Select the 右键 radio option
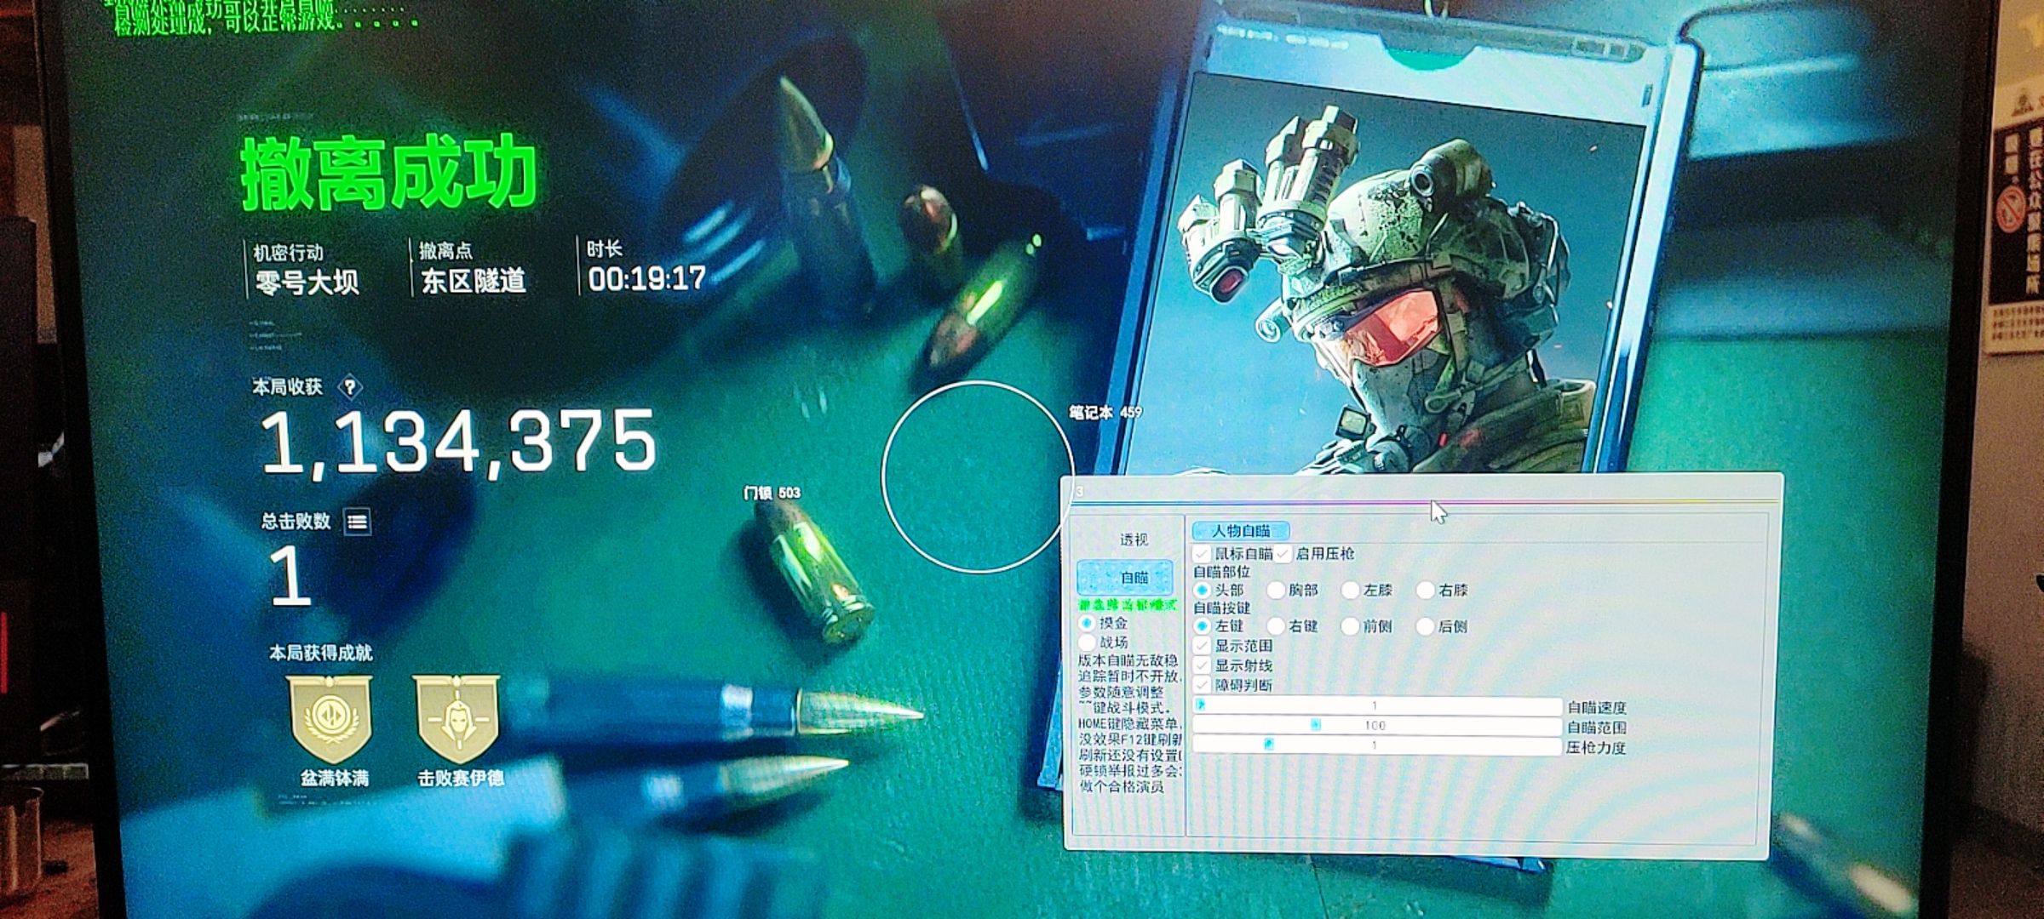 point(1276,626)
